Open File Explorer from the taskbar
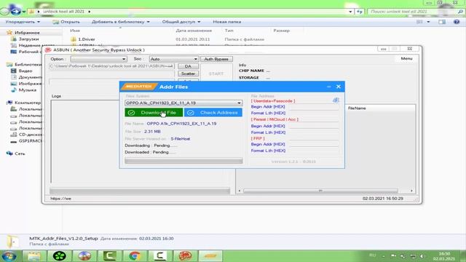This screenshot has height=262, width=466. (x=34, y=255)
